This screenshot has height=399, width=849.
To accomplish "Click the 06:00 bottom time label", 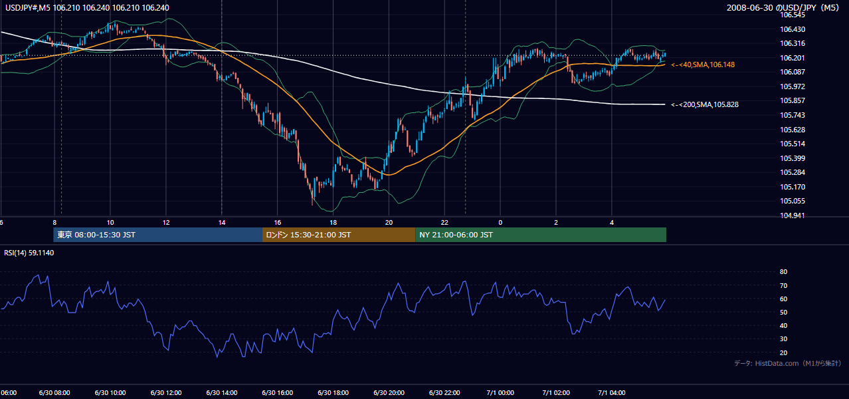I will 9,393.
